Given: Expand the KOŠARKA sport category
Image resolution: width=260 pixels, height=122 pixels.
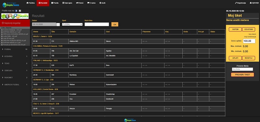Looking at the screenshot, I should (x=15, y=56).
